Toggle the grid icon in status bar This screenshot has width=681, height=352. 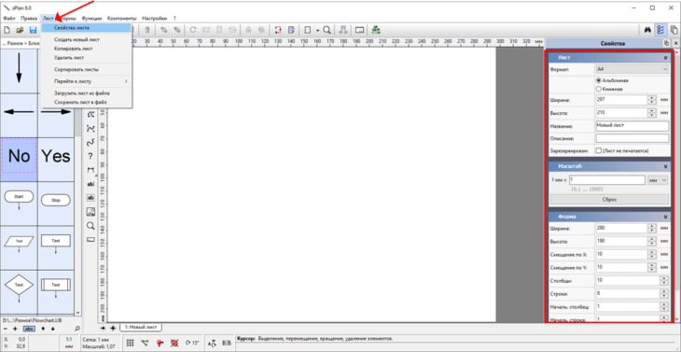(x=130, y=343)
